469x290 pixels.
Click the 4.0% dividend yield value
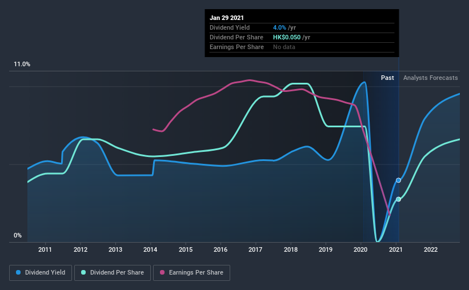tap(279, 28)
